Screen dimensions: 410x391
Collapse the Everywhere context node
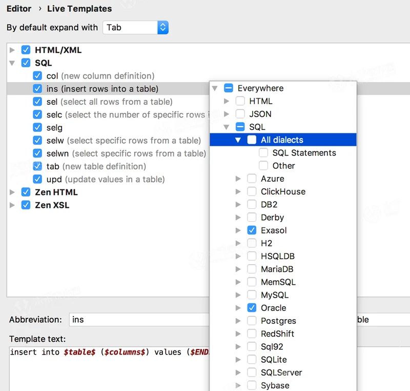pos(215,88)
